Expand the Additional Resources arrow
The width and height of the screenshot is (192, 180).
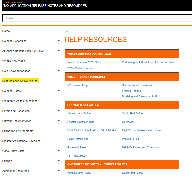point(59,171)
